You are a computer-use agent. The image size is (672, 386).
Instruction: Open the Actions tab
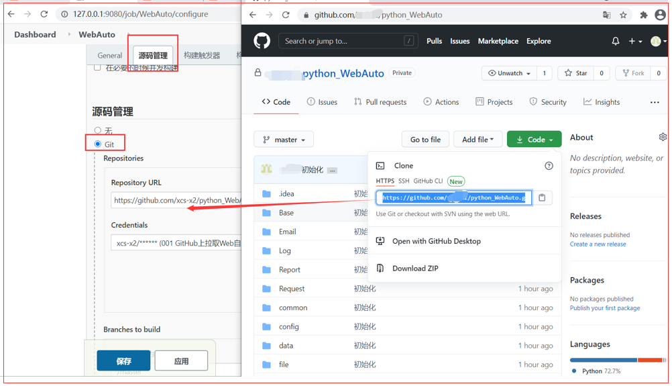(x=441, y=102)
